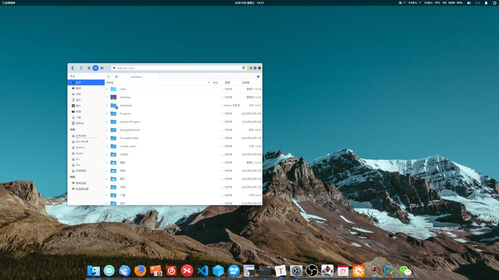Add a new tab with plus icon
This screenshot has height=280, width=499.
(109, 77)
